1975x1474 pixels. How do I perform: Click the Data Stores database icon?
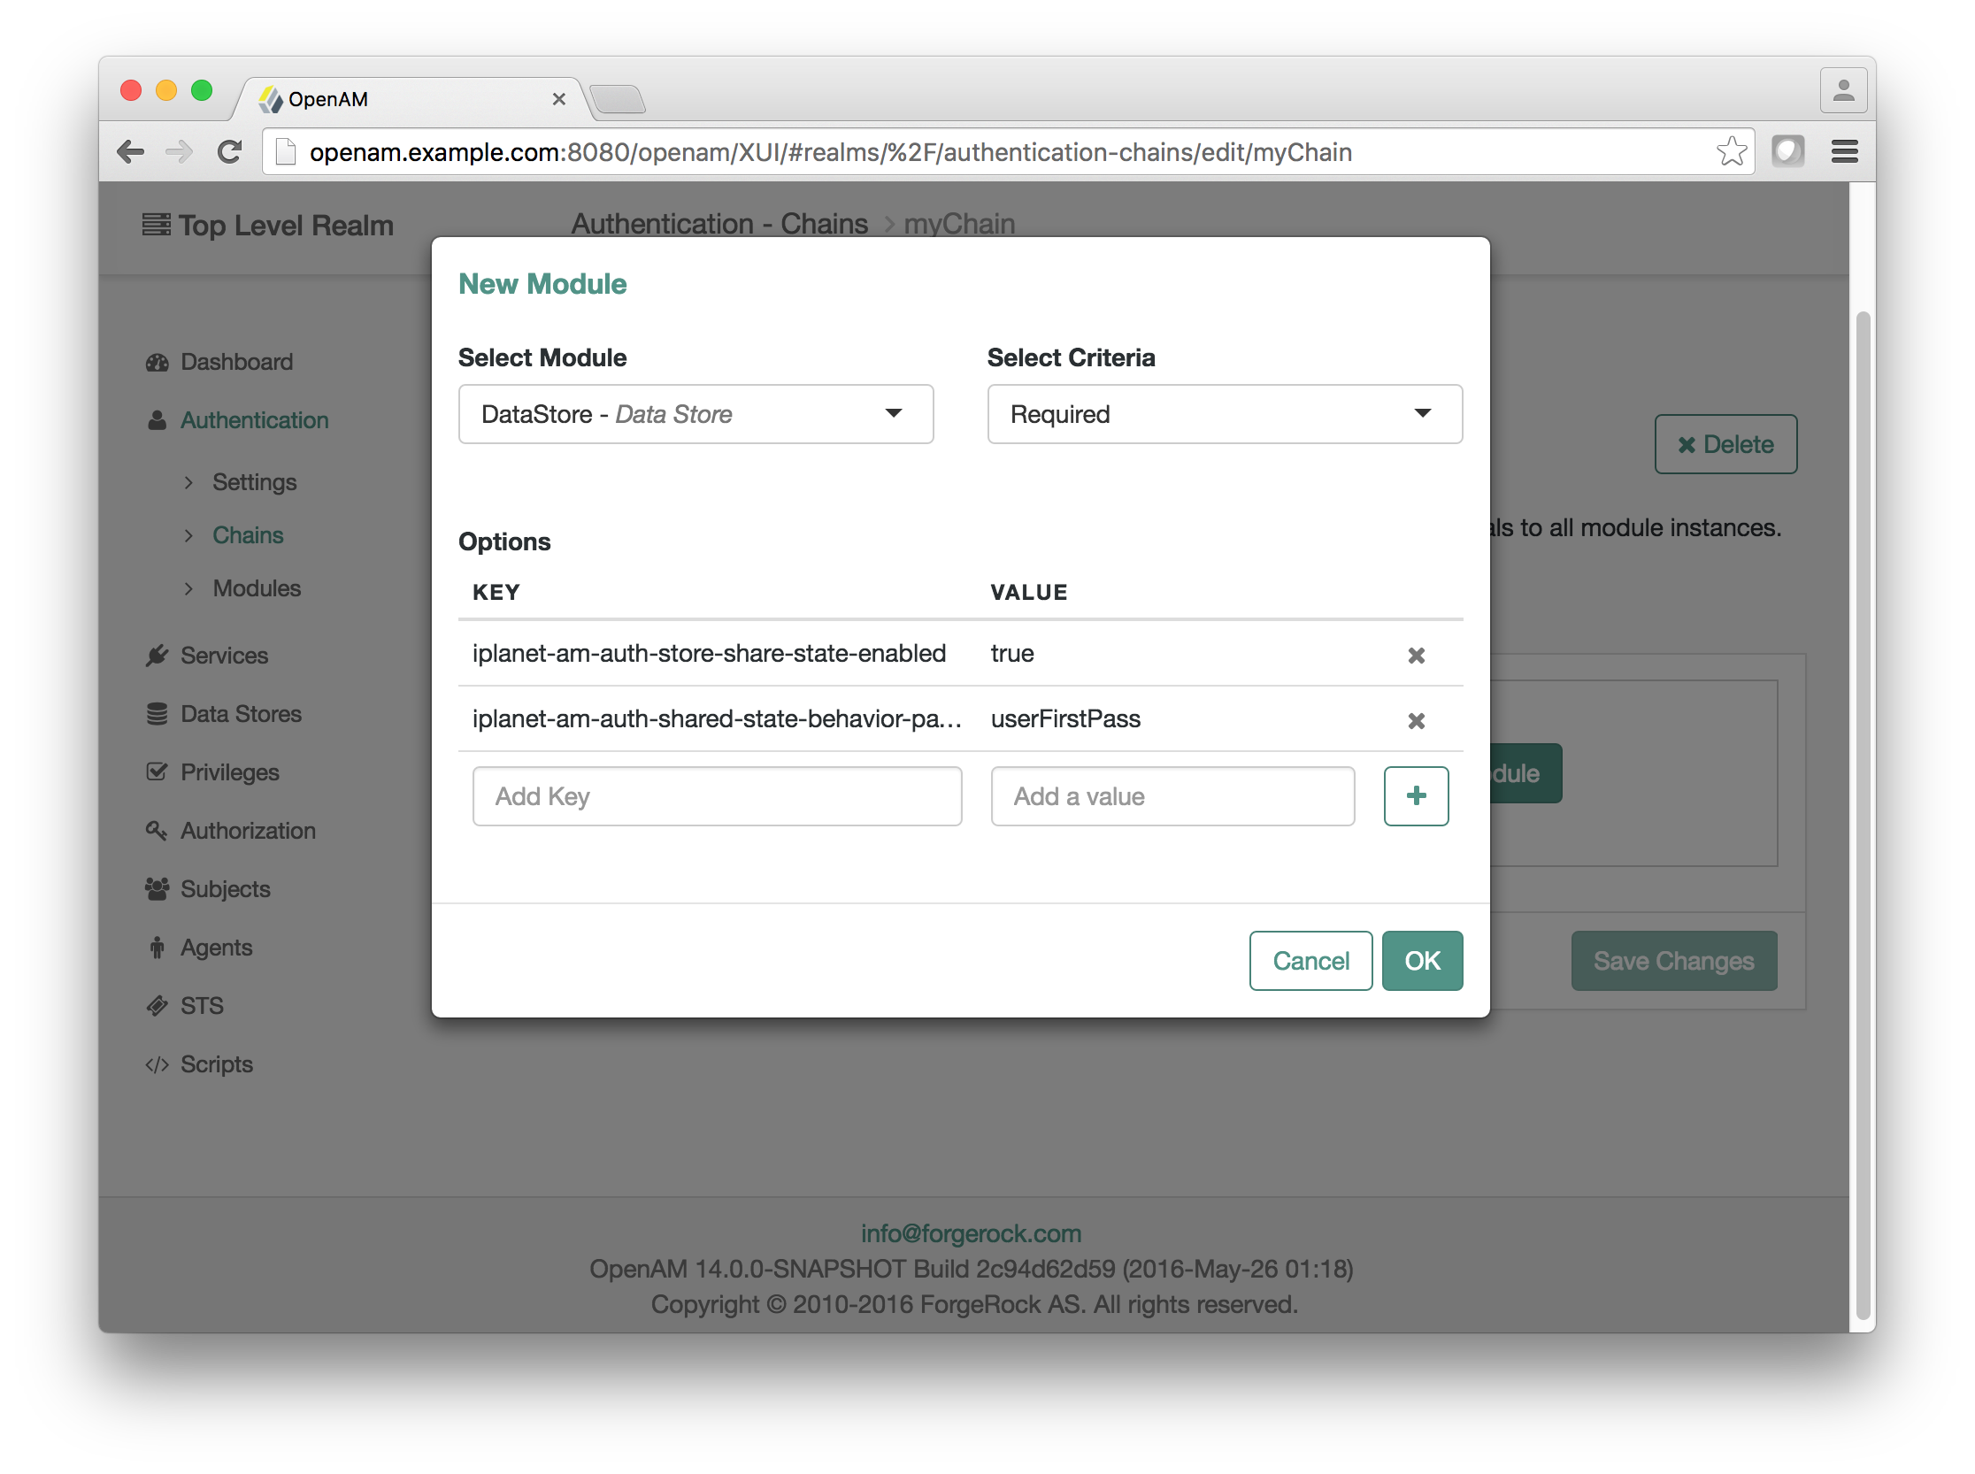pyautogui.click(x=158, y=714)
